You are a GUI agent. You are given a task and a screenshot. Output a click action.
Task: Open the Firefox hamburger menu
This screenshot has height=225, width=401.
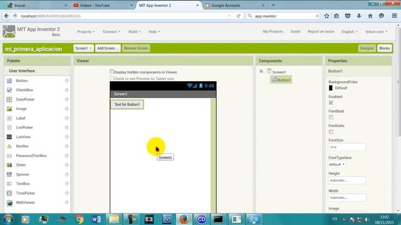pos(394,16)
